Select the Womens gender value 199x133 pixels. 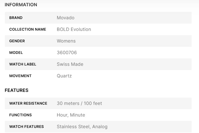click(66, 41)
